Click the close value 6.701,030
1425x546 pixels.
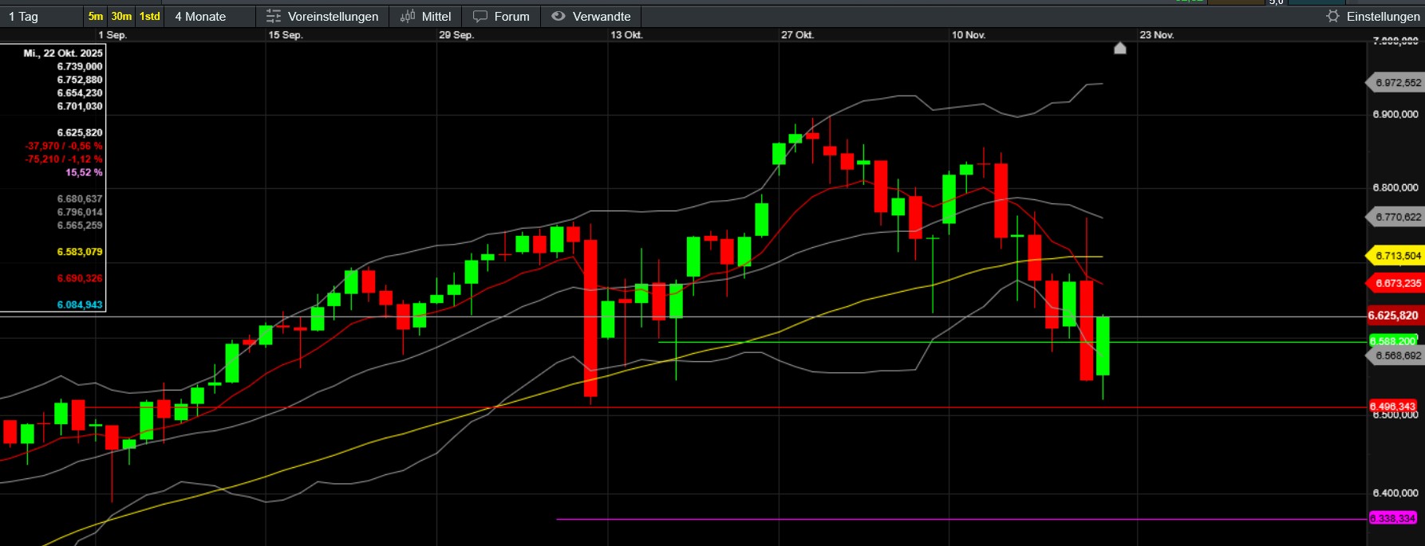pyautogui.click(x=80, y=106)
